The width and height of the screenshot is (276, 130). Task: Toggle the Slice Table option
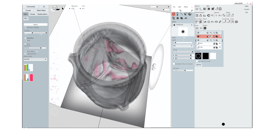[x=25, y=51]
